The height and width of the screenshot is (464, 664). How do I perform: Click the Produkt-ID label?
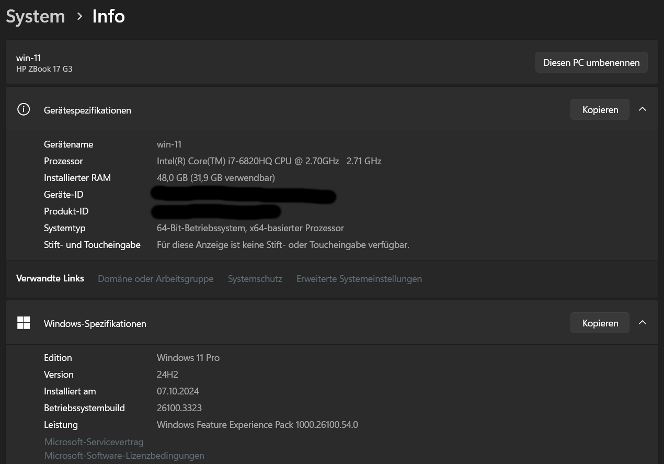coord(66,211)
